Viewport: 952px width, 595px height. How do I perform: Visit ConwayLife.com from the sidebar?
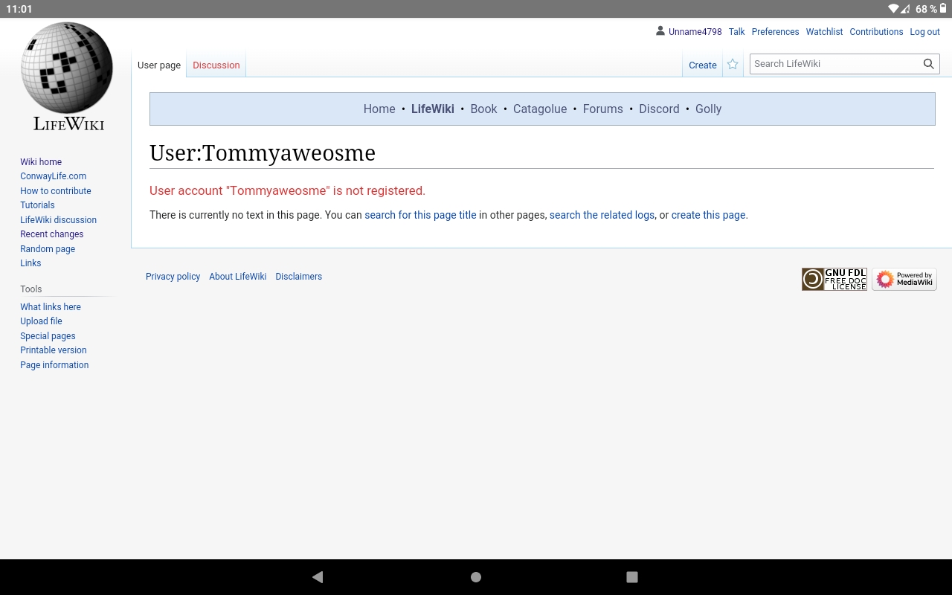[x=54, y=176]
